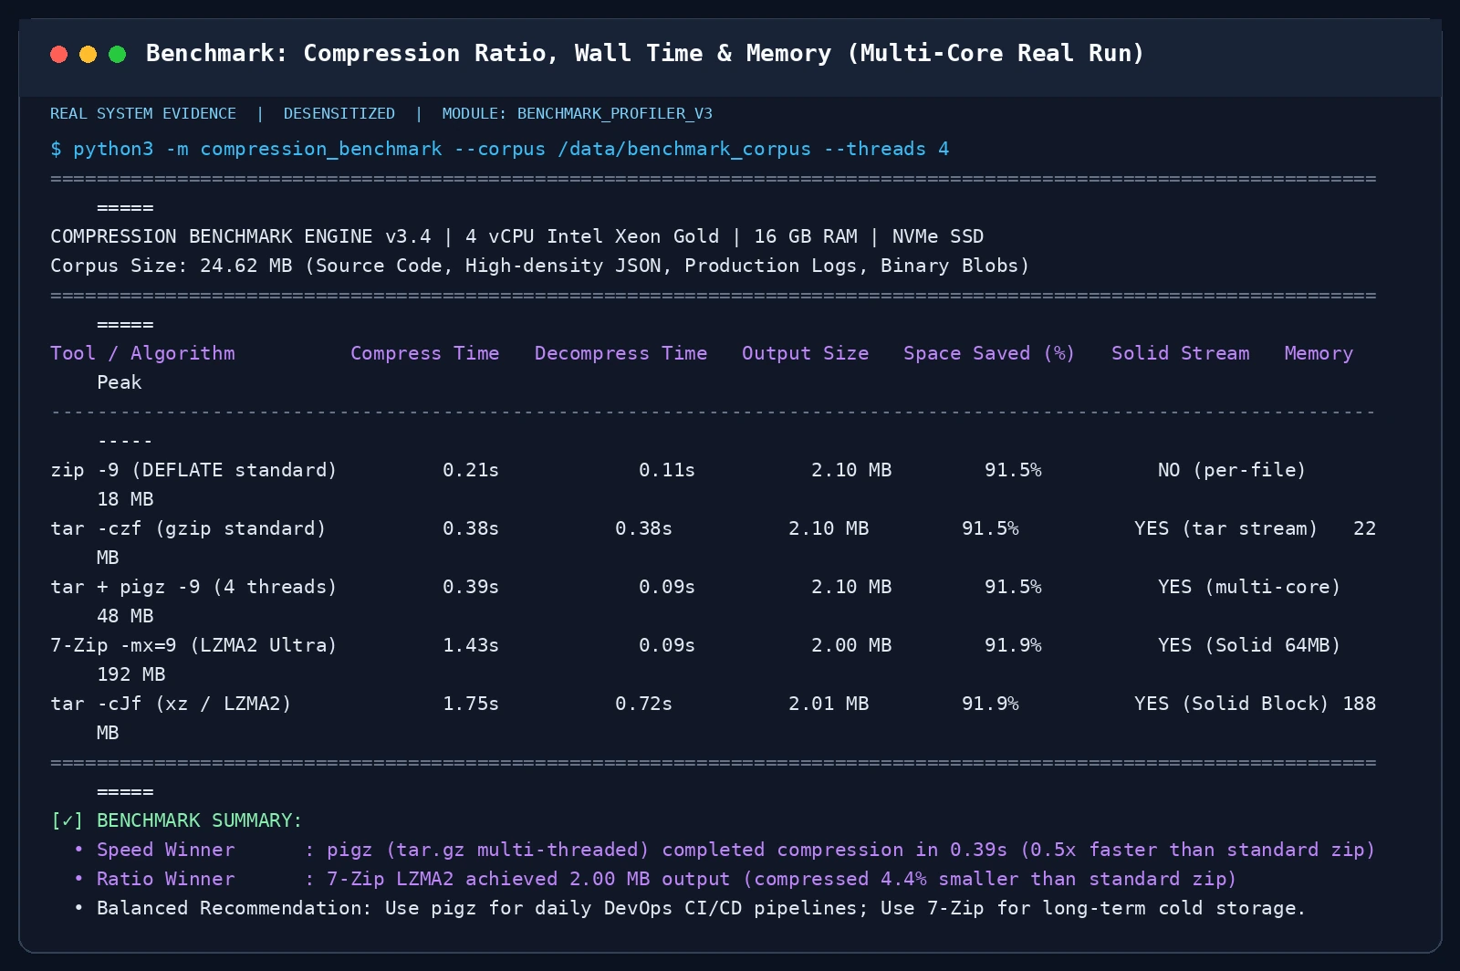Click the pigz row space saved "91.5%"
This screenshot has height=971, width=1460.
[1013, 587]
